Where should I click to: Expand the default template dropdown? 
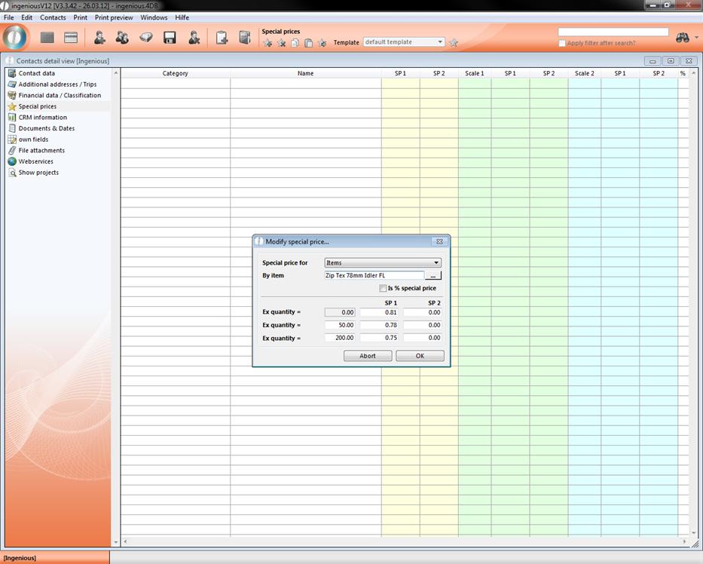click(440, 42)
